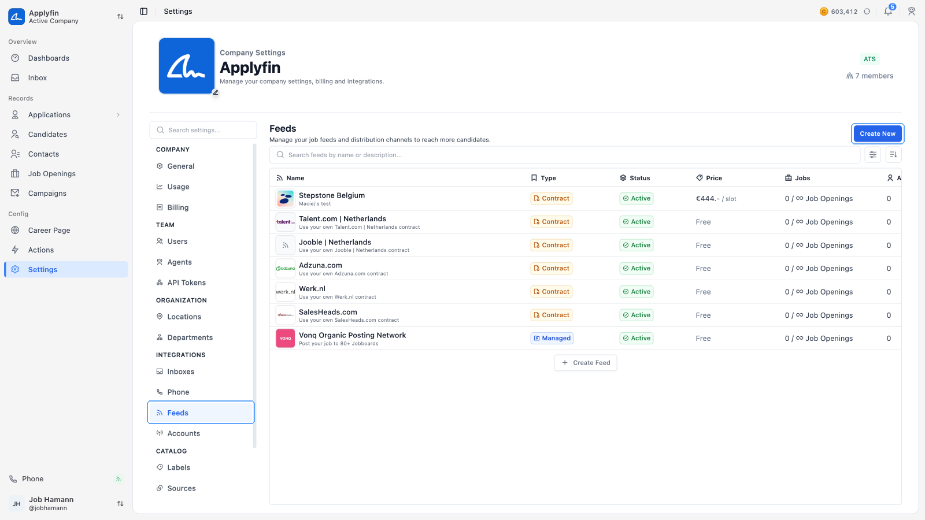Open Phone integration settings

(201, 392)
